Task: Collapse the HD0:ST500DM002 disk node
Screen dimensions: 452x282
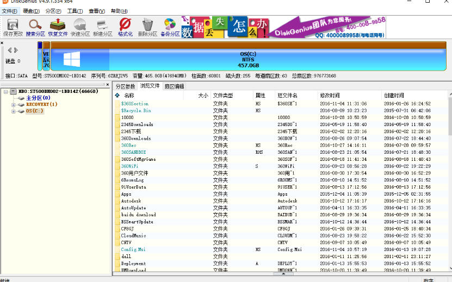Action: 5,92
